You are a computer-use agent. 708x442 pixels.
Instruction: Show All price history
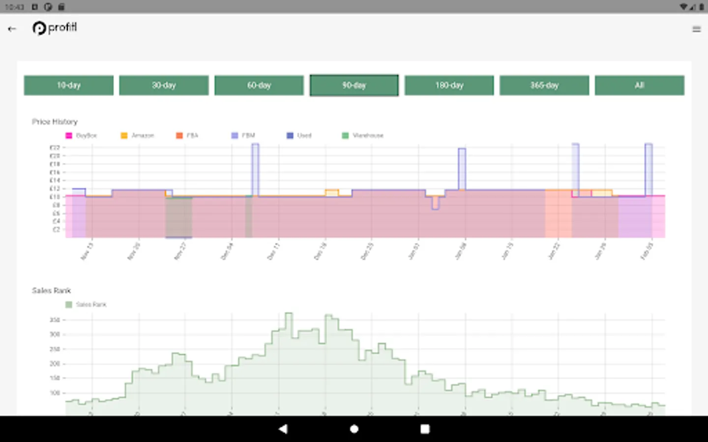pyautogui.click(x=639, y=85)
